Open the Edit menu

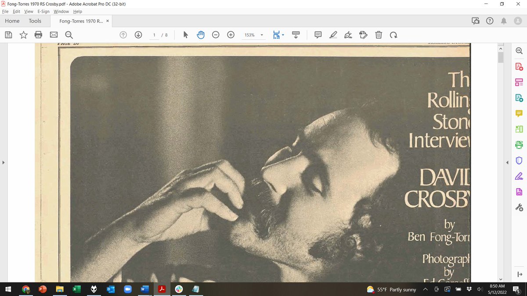click(16, 11)
